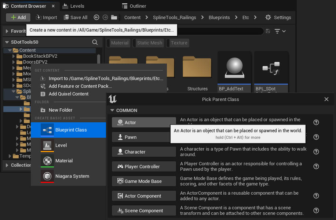Collapse the Content tree folder
This screenshot has width=336, height=220.
pyautogui.click(x=10, y=50)
